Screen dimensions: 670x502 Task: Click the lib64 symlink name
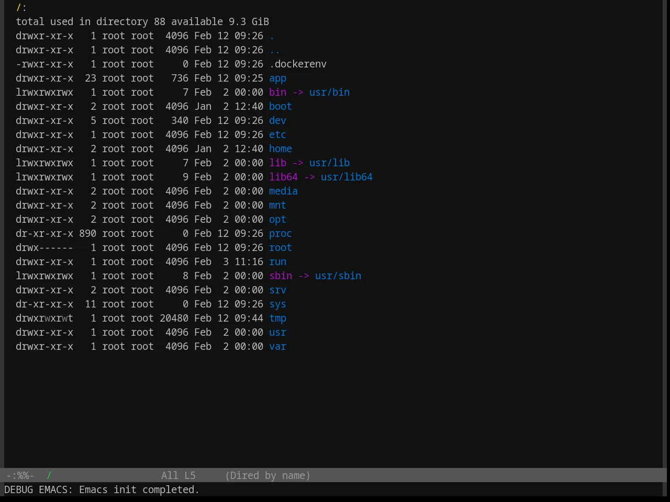(283, 177)
